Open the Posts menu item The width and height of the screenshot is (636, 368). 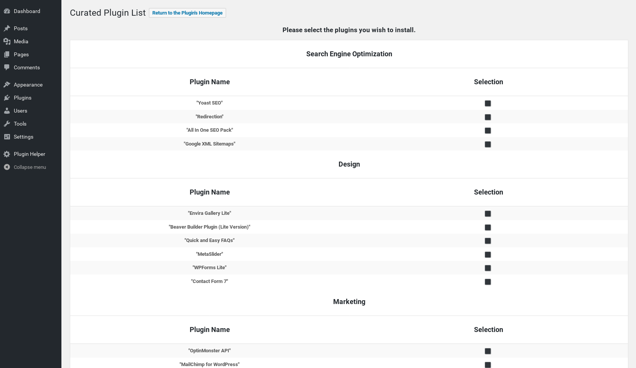pyautogui.click(x=31, y=28)
